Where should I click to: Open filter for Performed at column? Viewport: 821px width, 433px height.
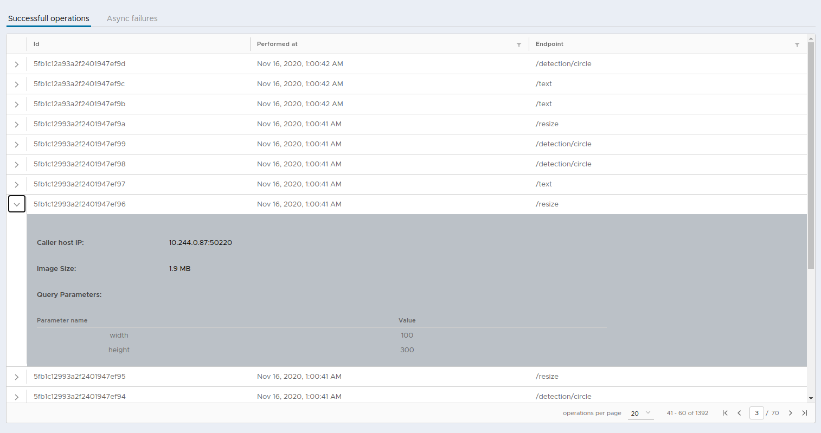pos(519,44)
